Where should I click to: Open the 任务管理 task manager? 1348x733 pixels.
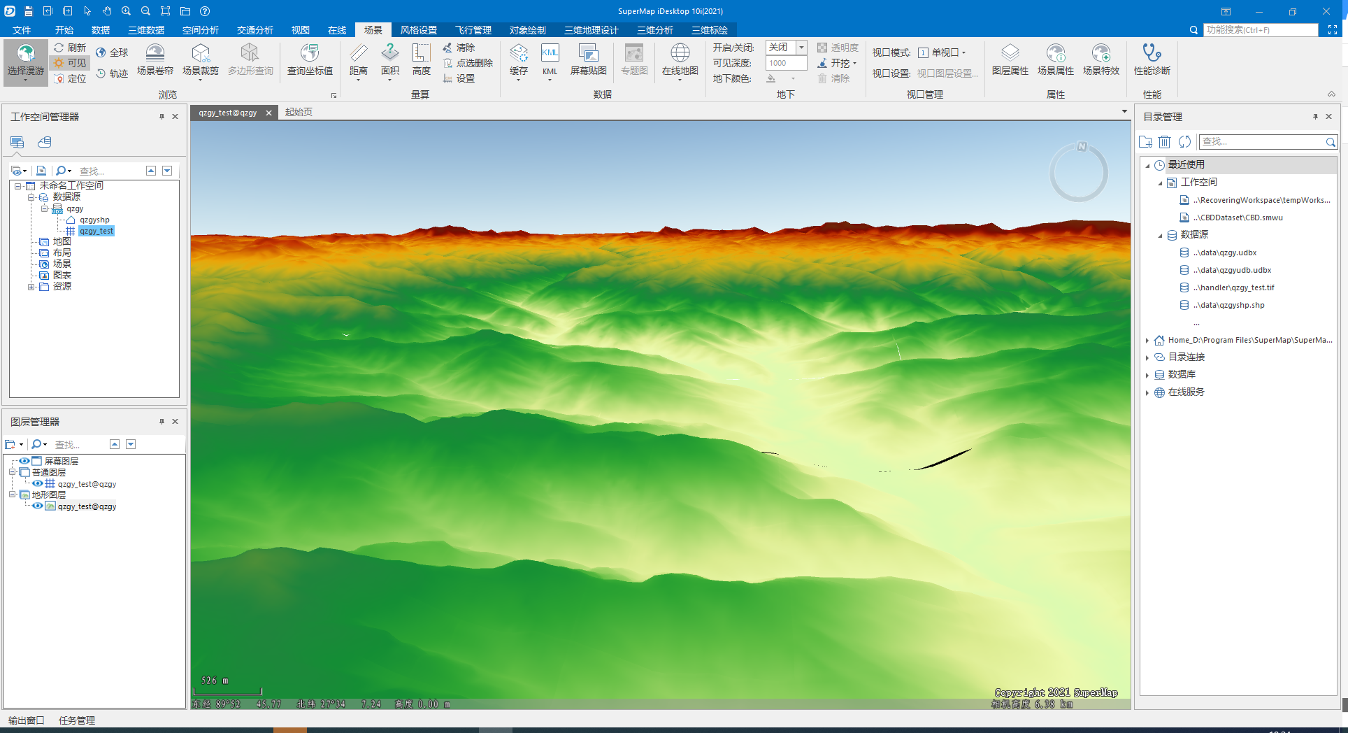[x=77, y=720]
